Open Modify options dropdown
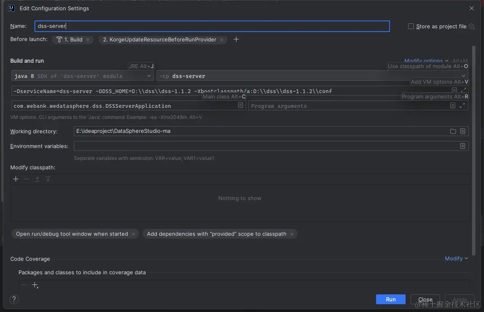This screenshot has height=312, width=484. [x=426, y=60]
